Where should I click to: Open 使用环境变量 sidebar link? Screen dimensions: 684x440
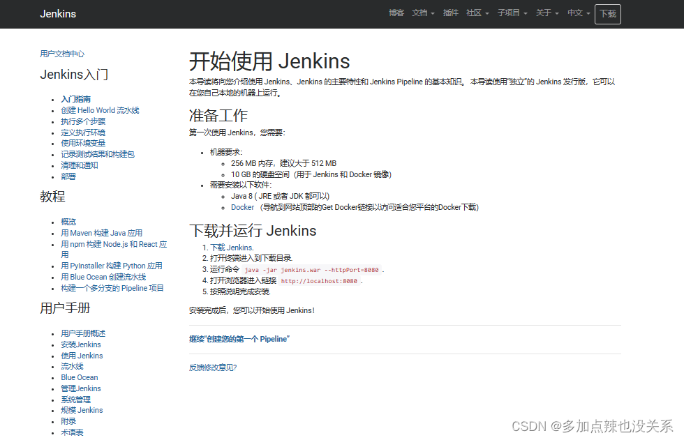click(x=83, y=143)
